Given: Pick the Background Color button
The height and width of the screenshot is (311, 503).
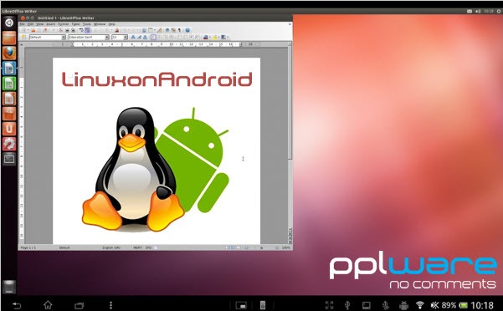Looking at the screenshot, I should (x=223, y=37).
